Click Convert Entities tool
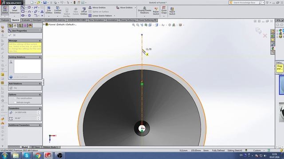The height and width of the screenshot is (159, 284). [58, 10]
